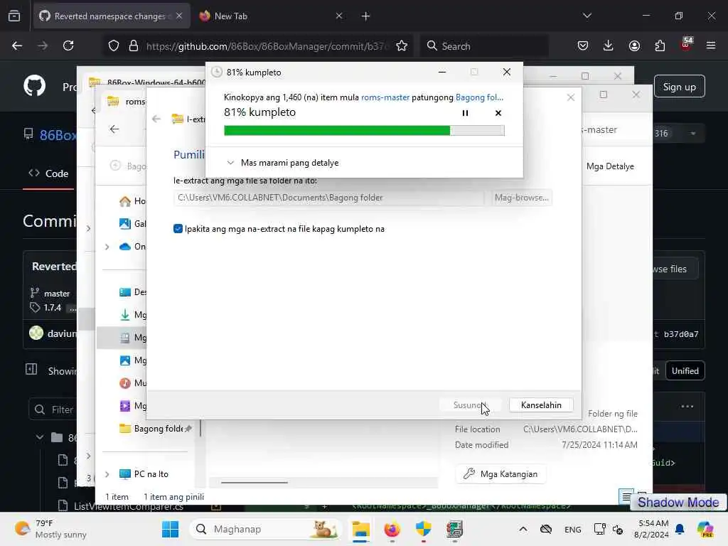Pause the file copy operation

point(465,113)
